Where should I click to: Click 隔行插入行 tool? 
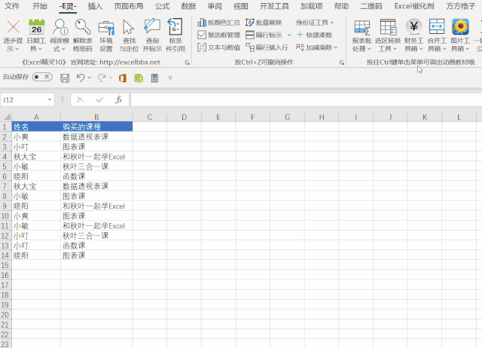(x=267, y=47)
